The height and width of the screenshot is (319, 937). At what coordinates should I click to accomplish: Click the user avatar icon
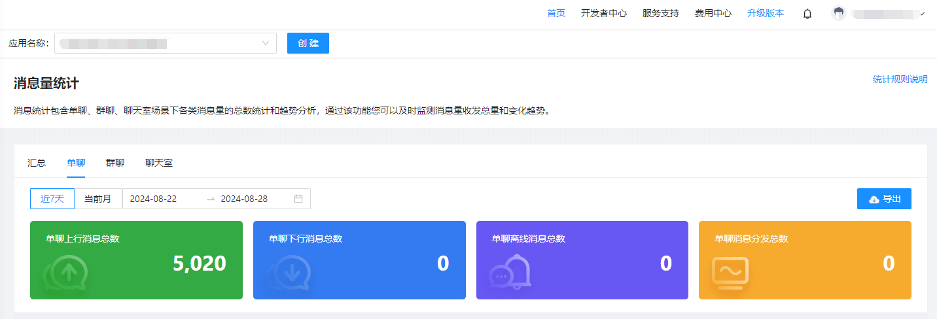point(838,14)
